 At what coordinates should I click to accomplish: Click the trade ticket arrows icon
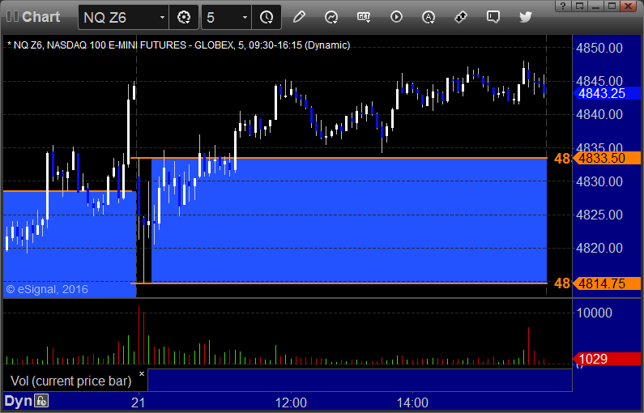[461, 17]
